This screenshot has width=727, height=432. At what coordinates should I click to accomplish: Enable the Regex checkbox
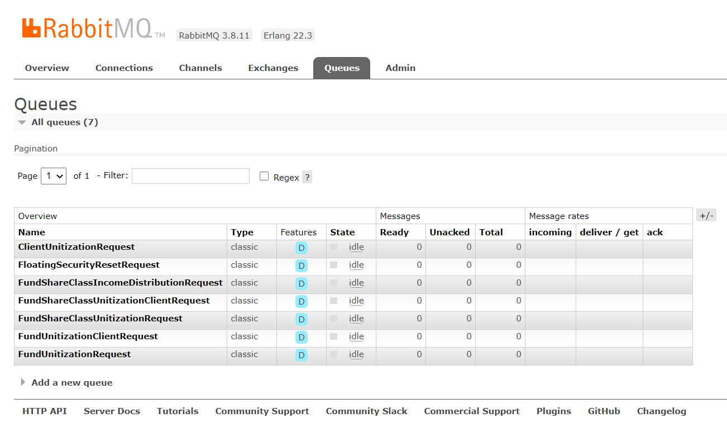click(264, 177)
